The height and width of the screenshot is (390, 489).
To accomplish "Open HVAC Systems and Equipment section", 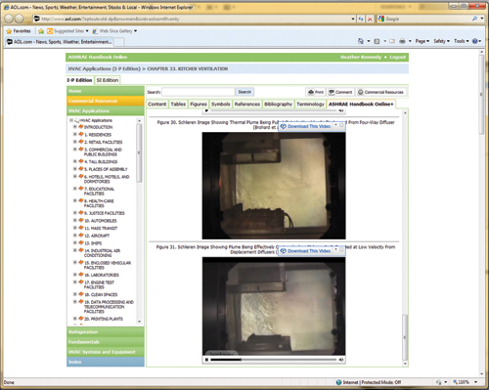I will click(x=106, y=352).
